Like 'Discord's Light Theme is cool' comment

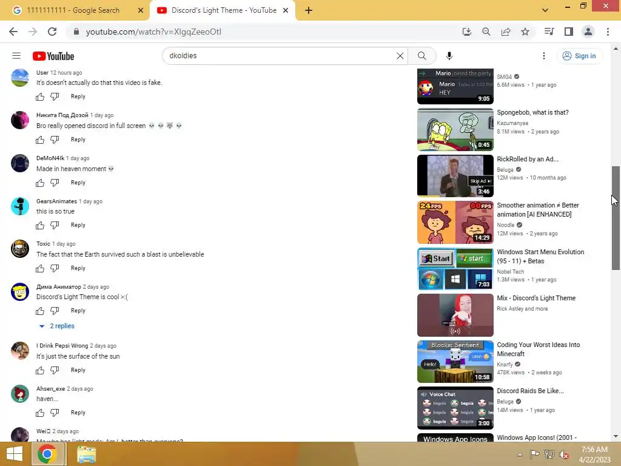40,311
